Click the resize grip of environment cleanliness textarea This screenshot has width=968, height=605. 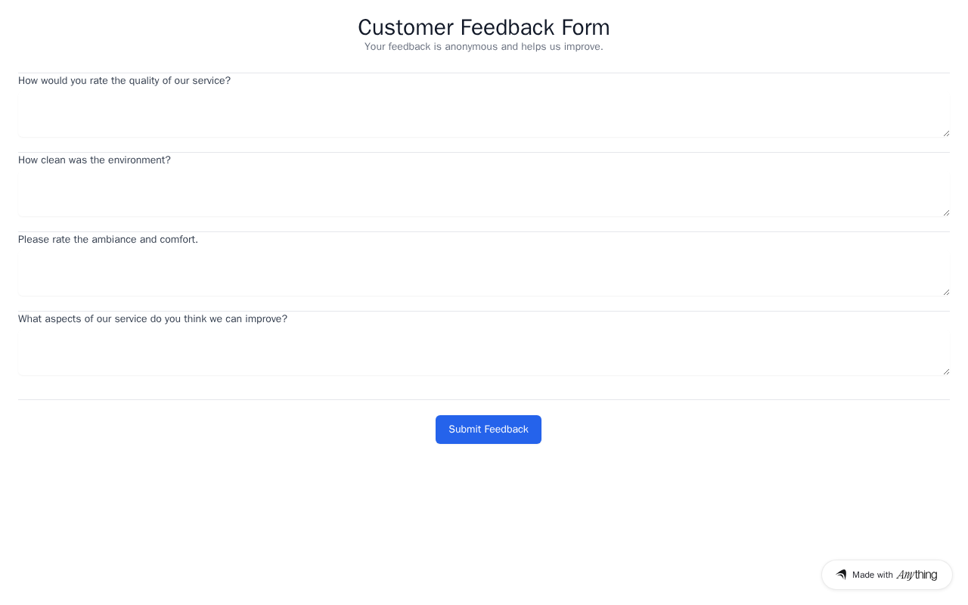click(x=946, y=213)
